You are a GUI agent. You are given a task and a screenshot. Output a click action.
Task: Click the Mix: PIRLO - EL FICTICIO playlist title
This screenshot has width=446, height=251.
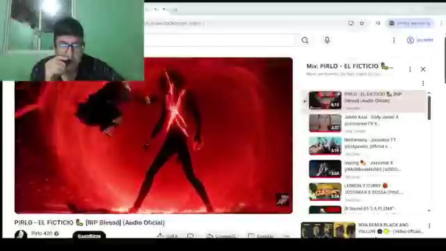[x=350, y=66]
